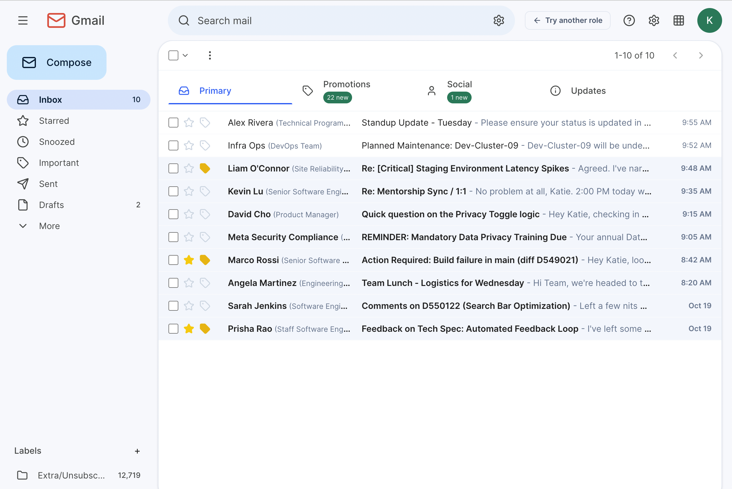Unstar Marco Rossi's build failure email

189,260
